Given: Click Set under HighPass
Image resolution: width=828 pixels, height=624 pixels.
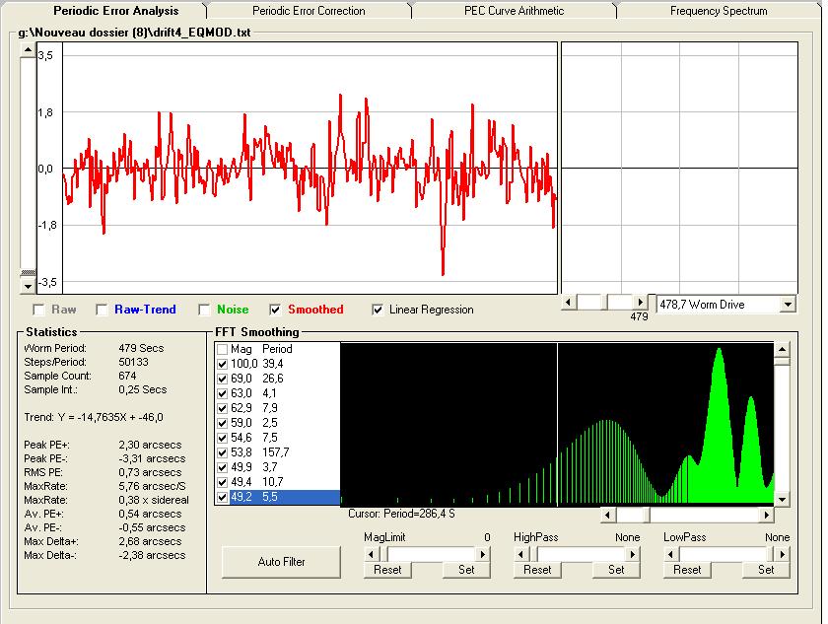Looking at the screenshot, I should [616, 570].
